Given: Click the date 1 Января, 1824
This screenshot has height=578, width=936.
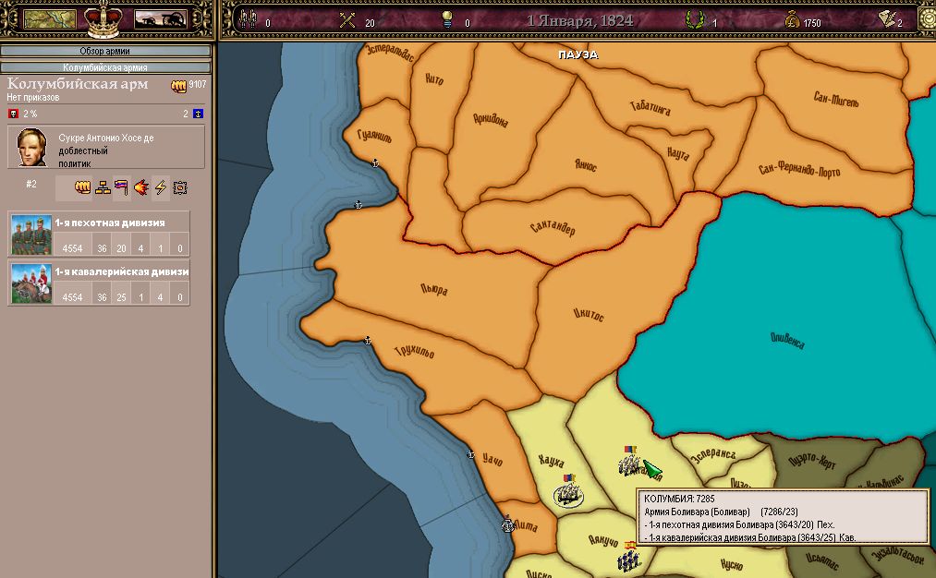Looking at the screenshot, I should click(x=579, y=21).
